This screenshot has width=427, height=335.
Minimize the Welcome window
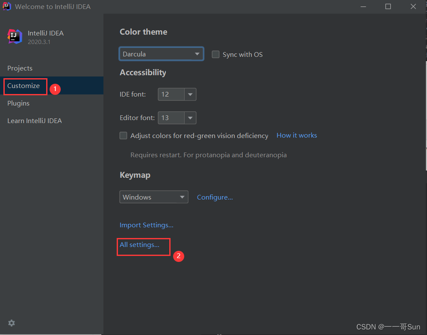coord(363,6)
